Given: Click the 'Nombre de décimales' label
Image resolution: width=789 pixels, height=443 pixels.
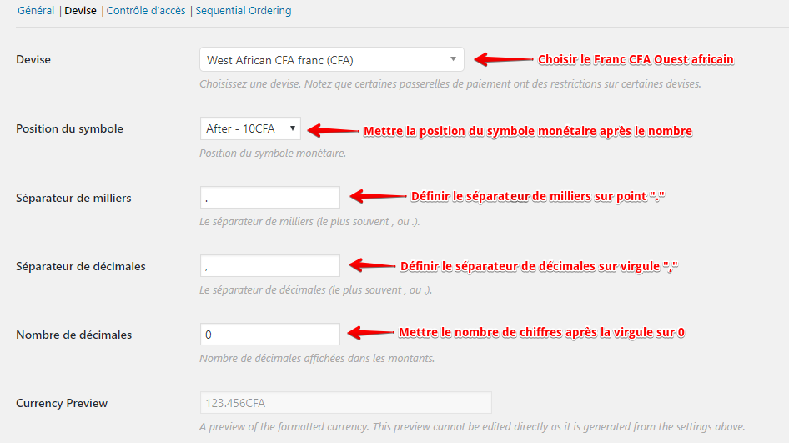Looking at the screenshot, I should pyautogui.click(x=74, y=335).
